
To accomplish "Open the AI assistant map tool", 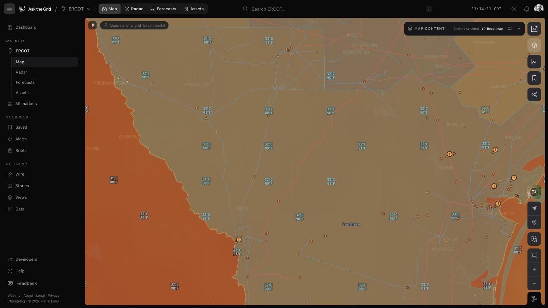I will 534,29.
